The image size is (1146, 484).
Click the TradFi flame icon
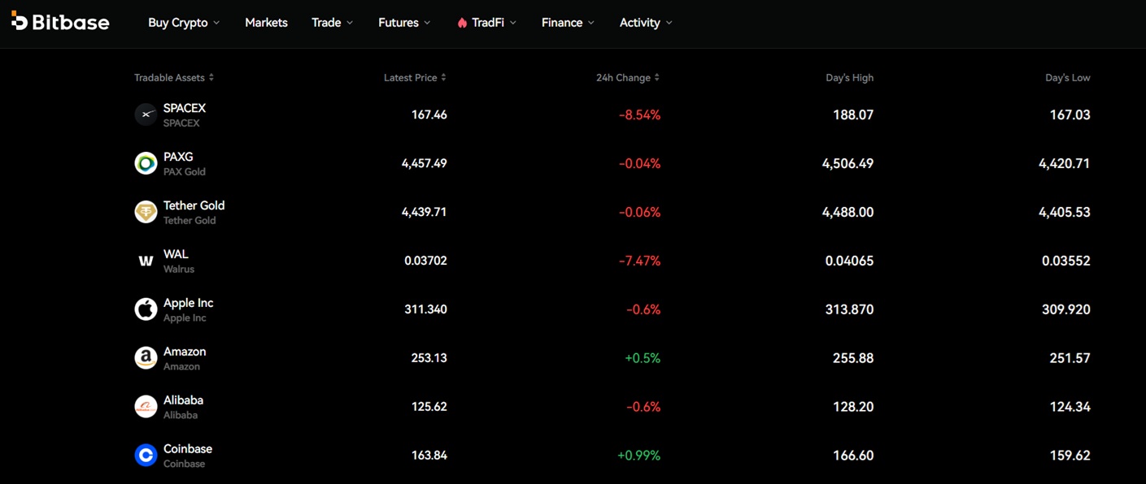(x=462, y=23)
